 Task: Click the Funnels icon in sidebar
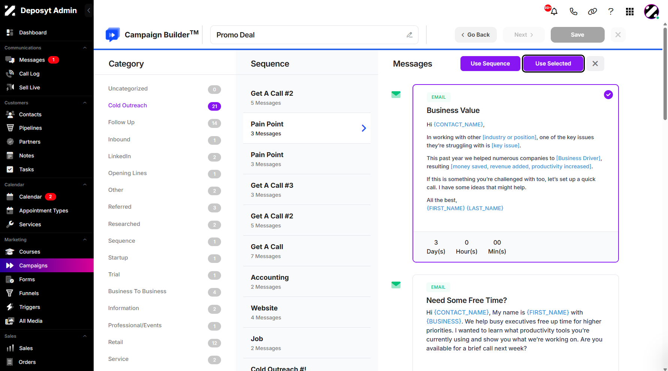10,293
